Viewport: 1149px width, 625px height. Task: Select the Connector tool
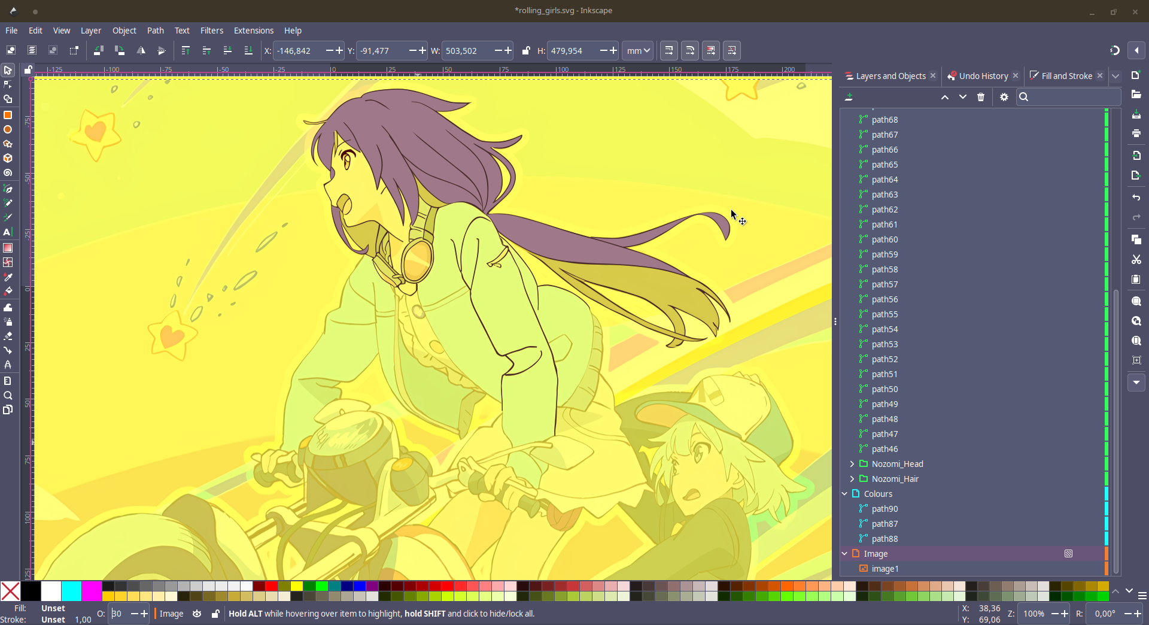8,350
